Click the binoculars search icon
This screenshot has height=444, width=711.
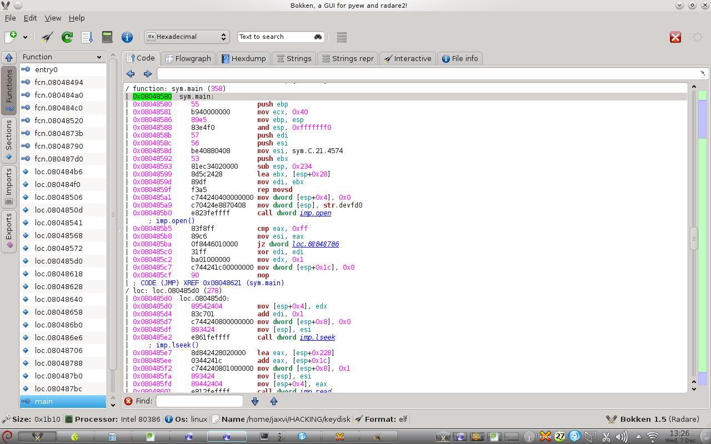click(318, 37)
